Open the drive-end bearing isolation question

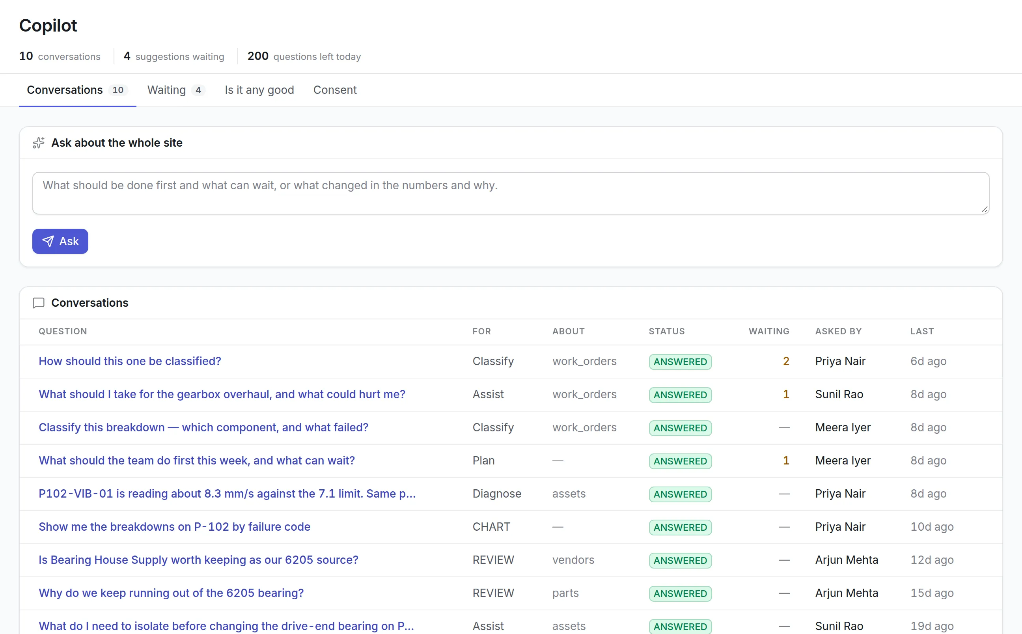tap(226, 626)
